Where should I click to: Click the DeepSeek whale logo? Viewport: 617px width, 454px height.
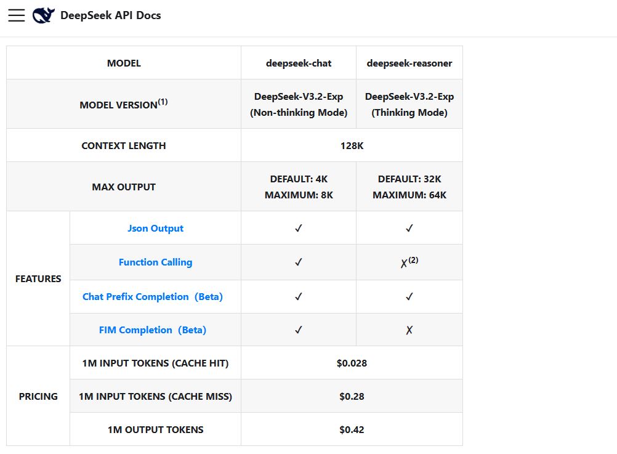click(42, 15)
